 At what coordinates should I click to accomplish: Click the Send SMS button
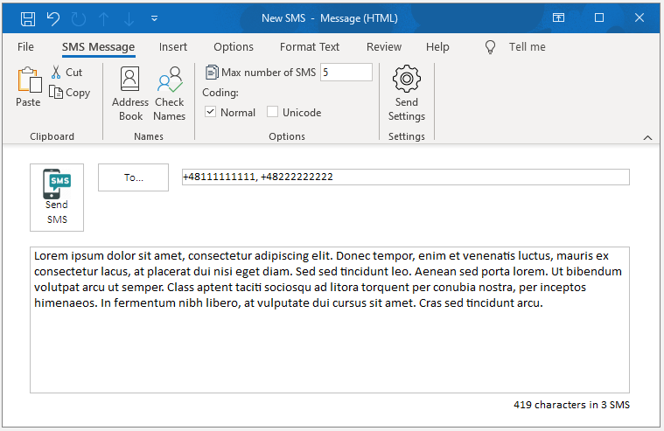(x=57, y=198)
